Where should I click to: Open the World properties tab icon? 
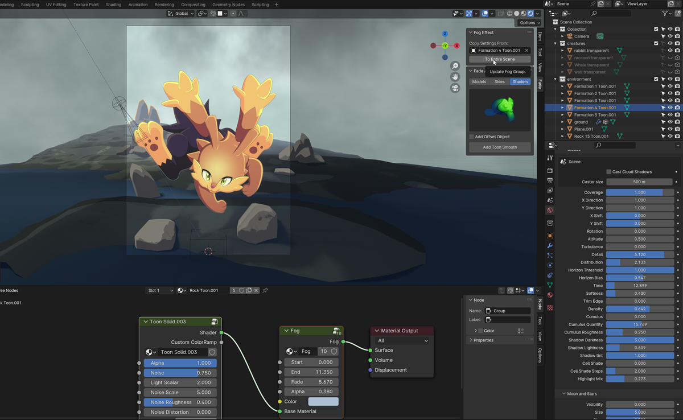click(x=550, y=210)
